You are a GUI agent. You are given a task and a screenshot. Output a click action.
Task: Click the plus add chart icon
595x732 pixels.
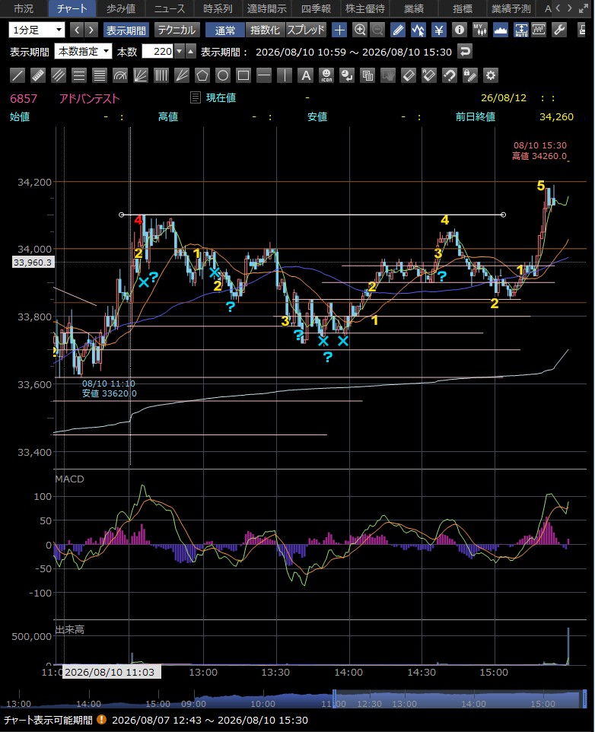339,30
